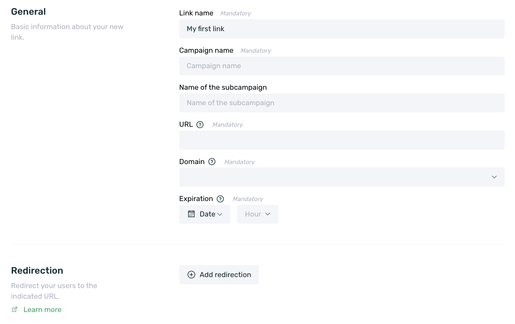Click the Expiration help question-mark icon
The width and height of the screenshot is (515, 324).
[220, 199]
